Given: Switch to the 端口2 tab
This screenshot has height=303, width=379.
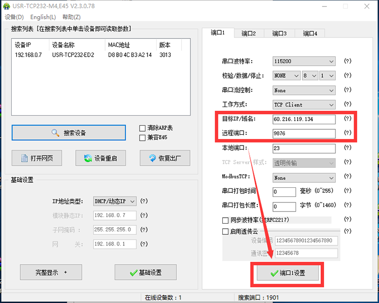Looking at the screenshot, I should point(248,33).
